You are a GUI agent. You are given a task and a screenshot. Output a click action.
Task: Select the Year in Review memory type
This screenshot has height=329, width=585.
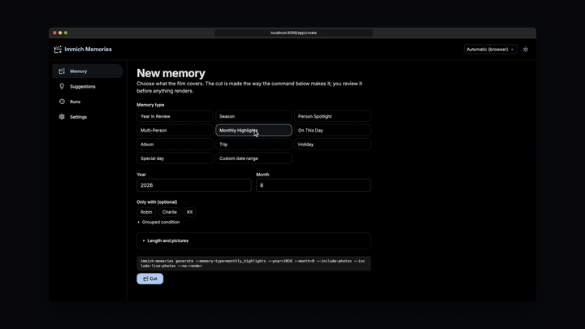point(175,116)
